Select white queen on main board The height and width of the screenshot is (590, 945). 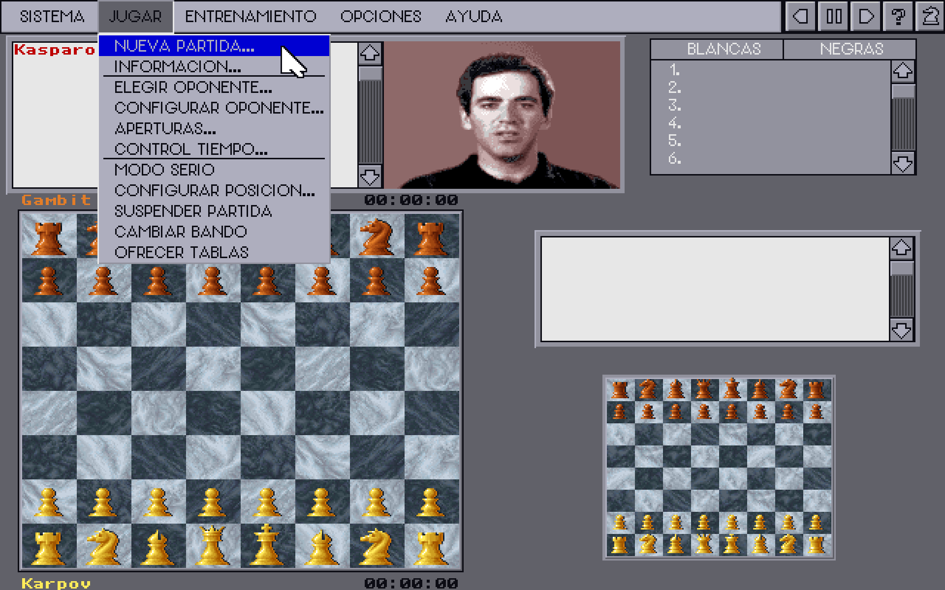(x=213, y=545)
